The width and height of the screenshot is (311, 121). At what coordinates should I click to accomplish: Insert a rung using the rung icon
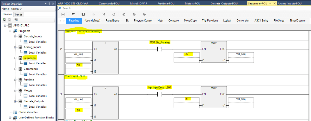(63, 14)
